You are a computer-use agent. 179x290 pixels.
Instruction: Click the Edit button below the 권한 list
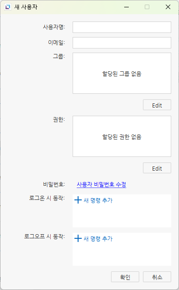pyautogui.click(x=157, y=168)
